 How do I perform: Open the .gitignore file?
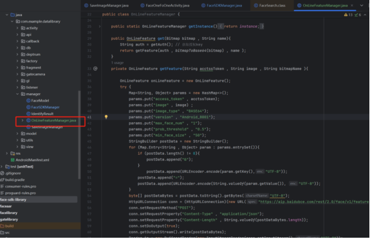pos(13,173)
